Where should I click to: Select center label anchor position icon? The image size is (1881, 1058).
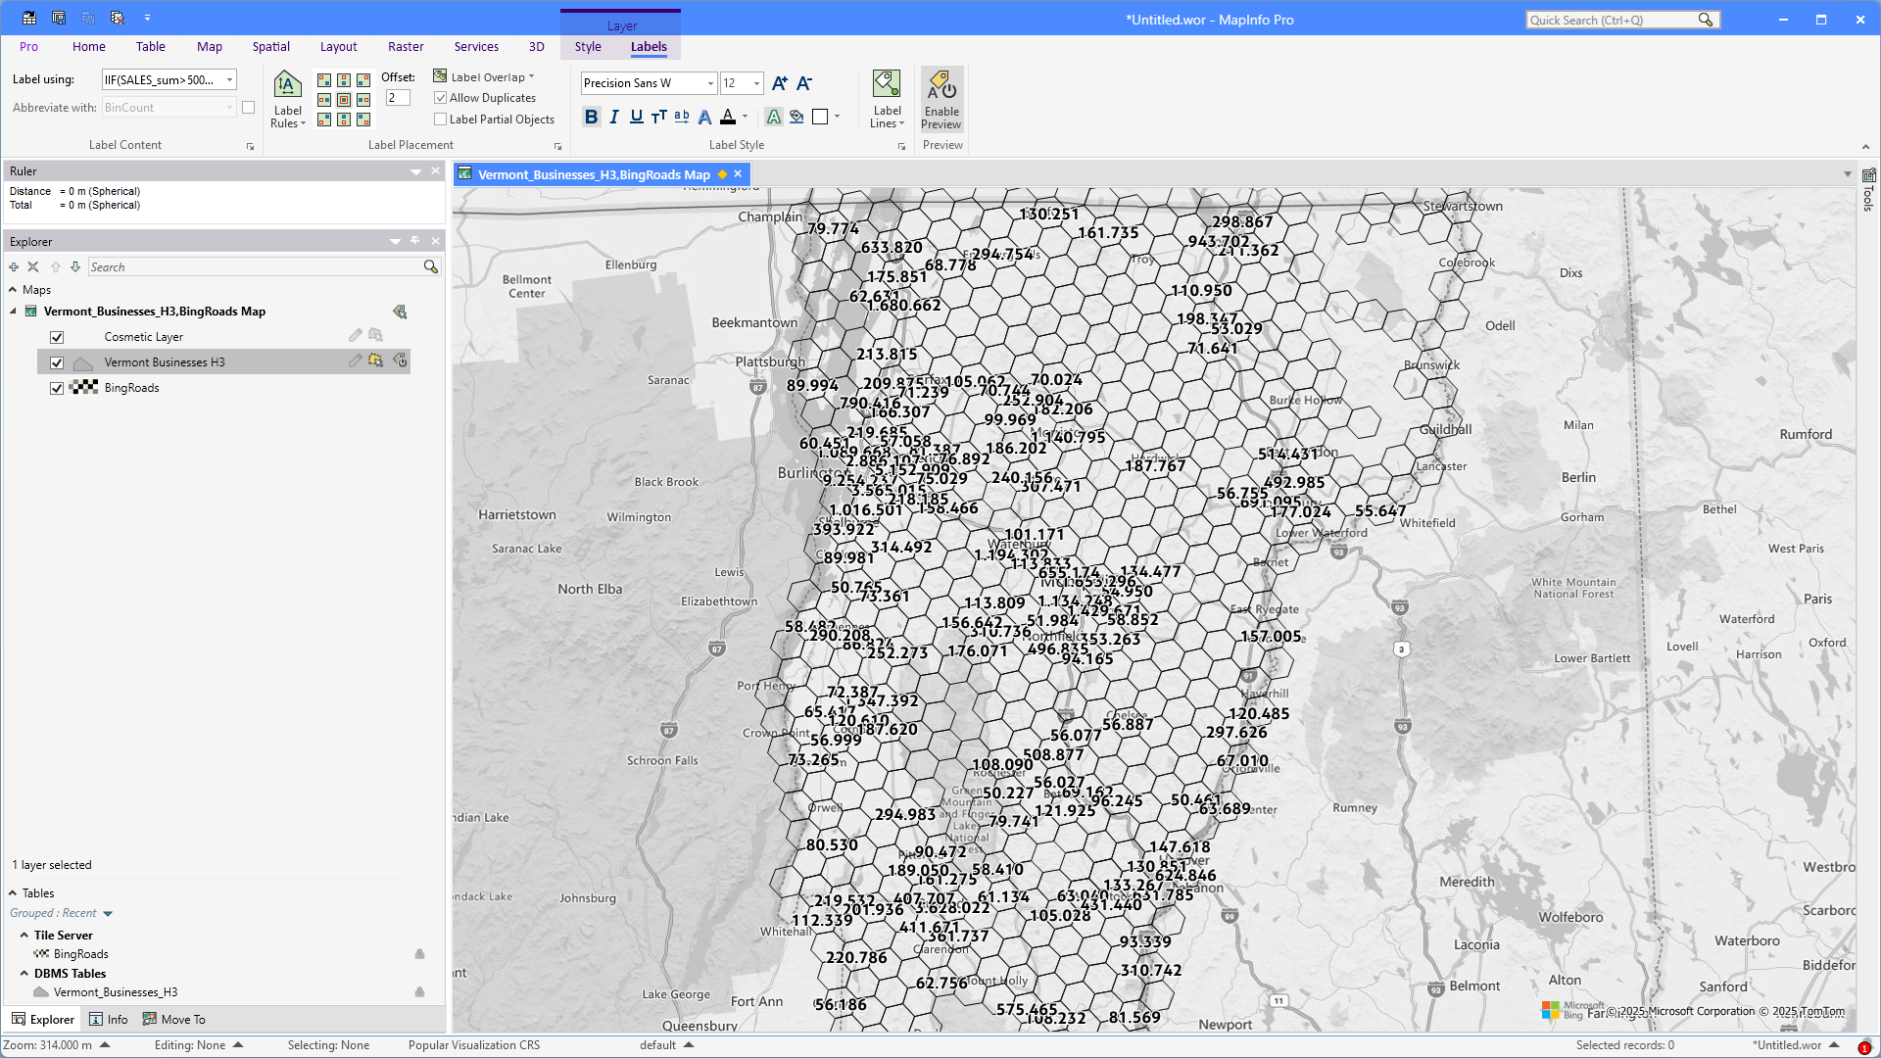coord(344,100)
